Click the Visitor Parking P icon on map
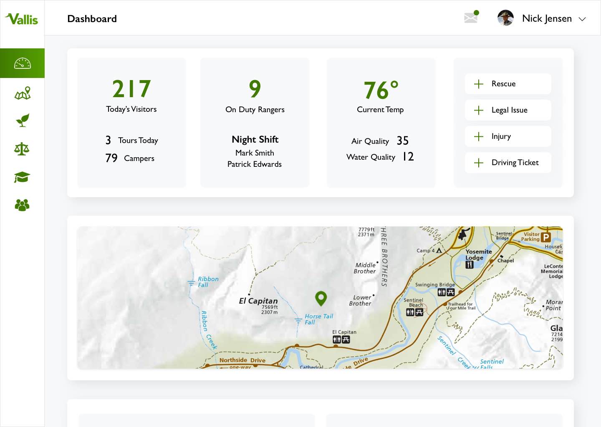This screenshot has width=601, height=427. click(x=545, y=237)
